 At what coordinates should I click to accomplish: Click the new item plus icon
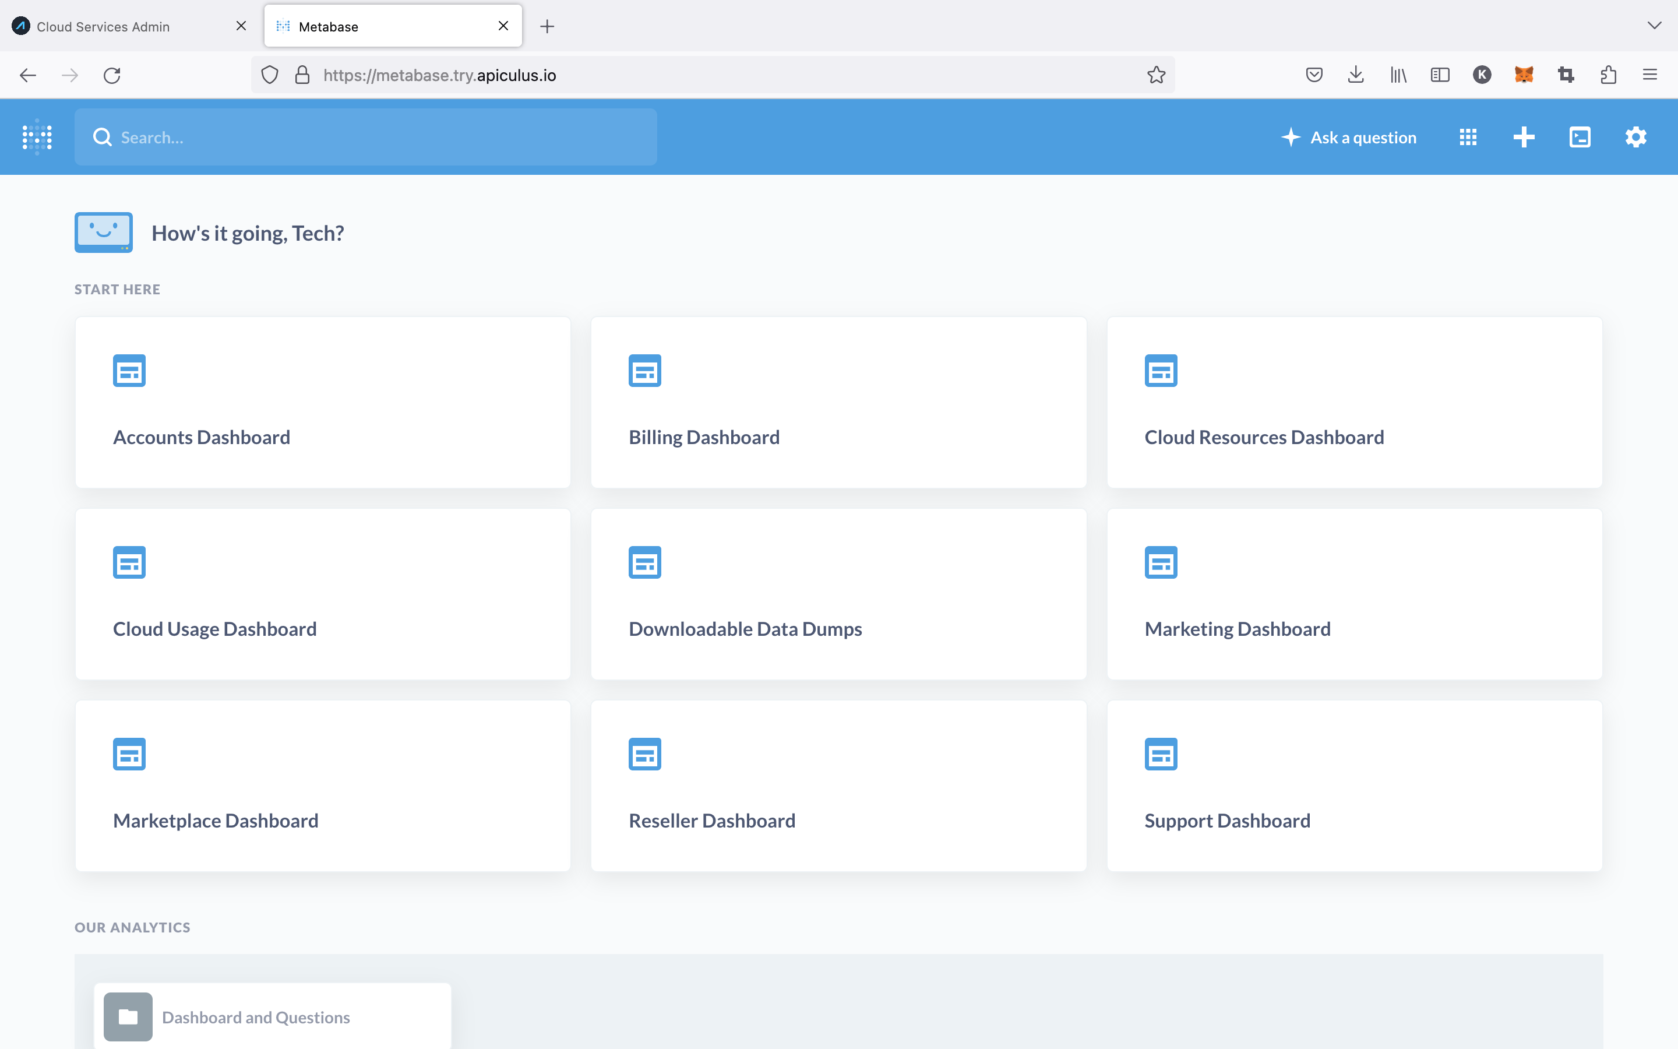click(1524, 136)
